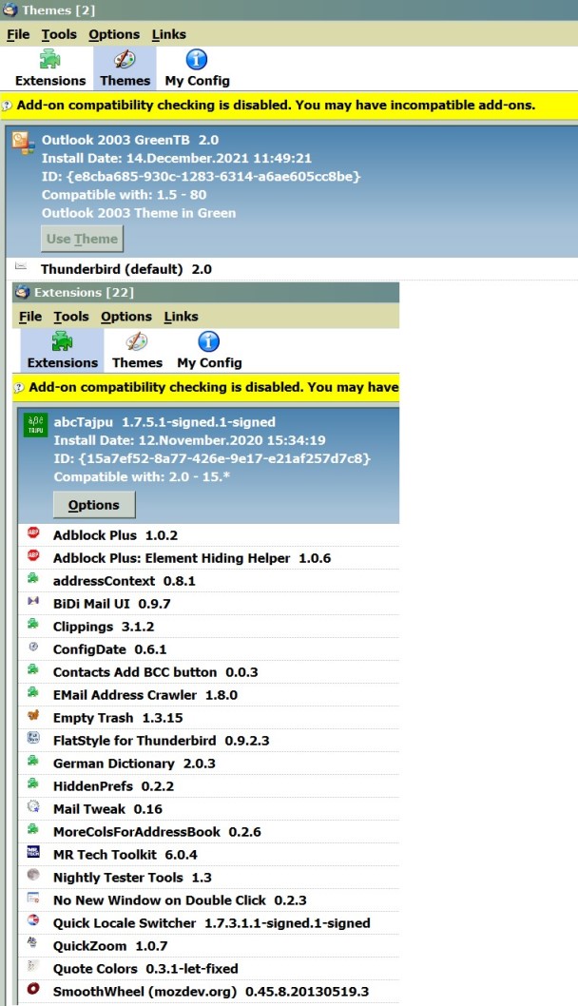Image resolution: width=578 pixels, height=1006 pixels.
Task: Click abcTajpu Install Date line
Action: click(x=190, y=440)
